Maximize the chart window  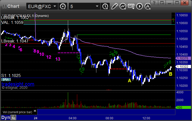pos(177,3)
